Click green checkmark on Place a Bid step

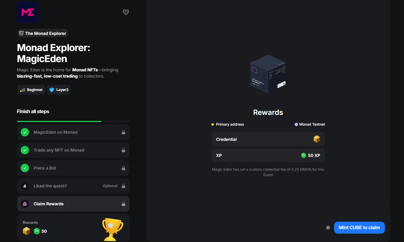(25, 168)
